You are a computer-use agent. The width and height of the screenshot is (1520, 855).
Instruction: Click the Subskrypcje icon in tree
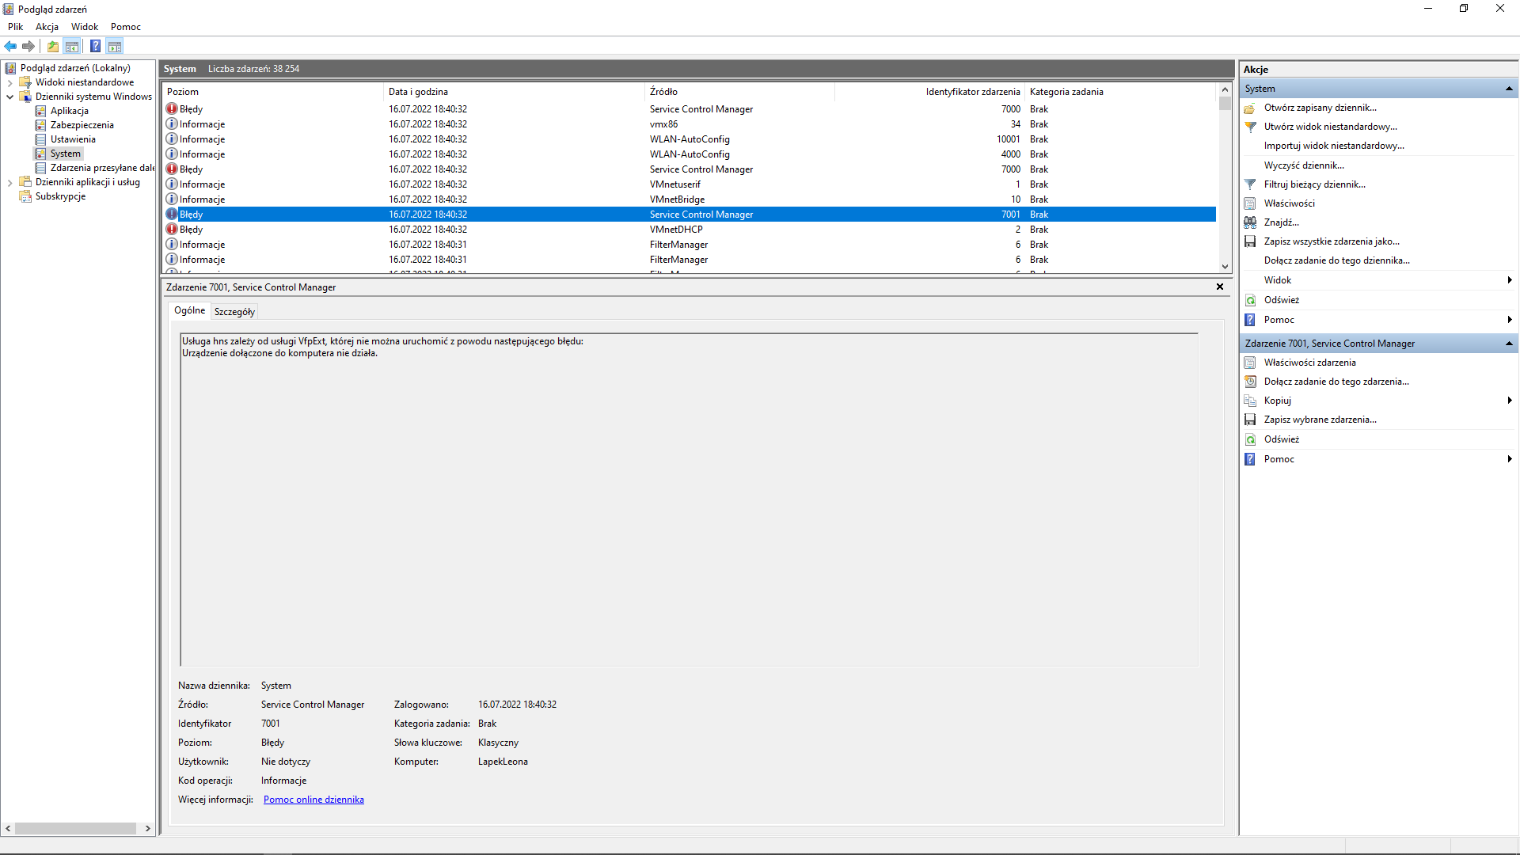[25, 196]
